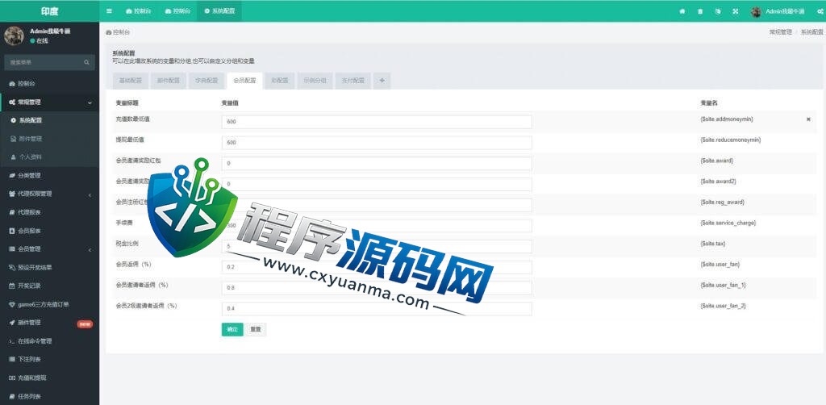Click the 变量名 column header
Image resolution: width=826 pixels, height=405 pixels.
pos(708,102)
